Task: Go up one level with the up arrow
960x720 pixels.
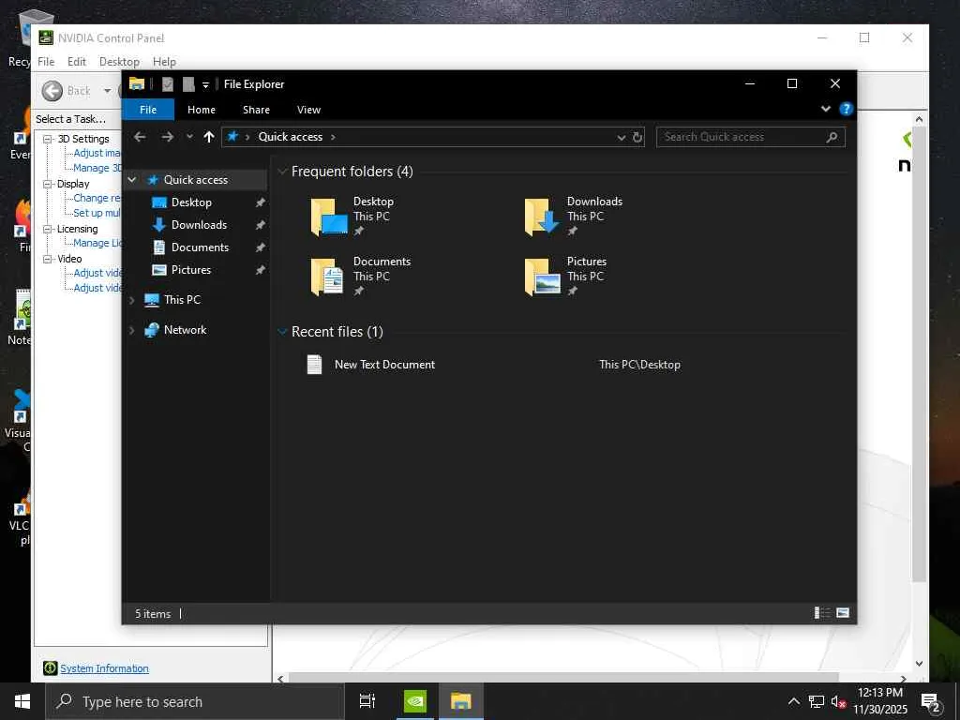Action: 209,137
